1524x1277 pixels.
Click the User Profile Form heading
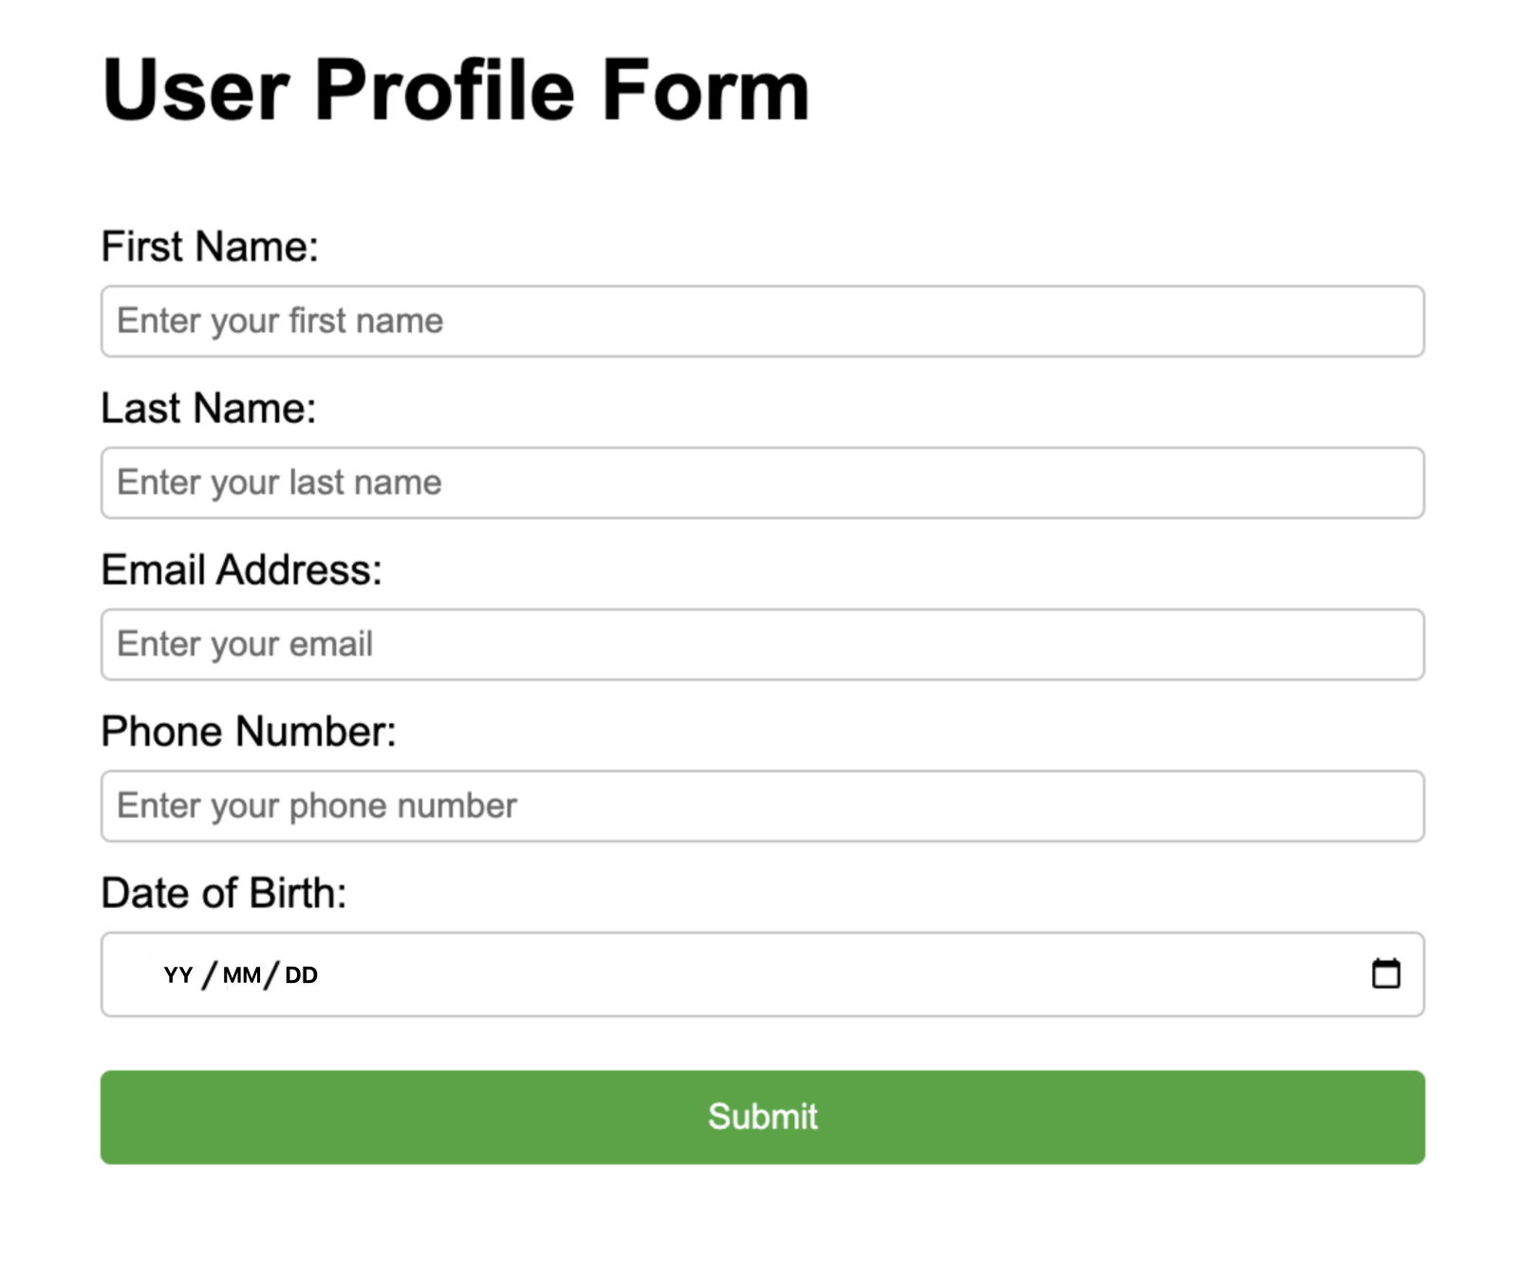click(x=455, y=90)
